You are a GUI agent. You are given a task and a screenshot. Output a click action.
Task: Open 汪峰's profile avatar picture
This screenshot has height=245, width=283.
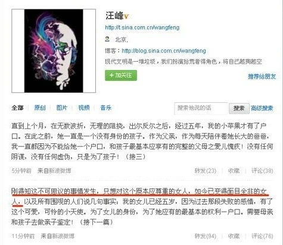tap(54, 51)
